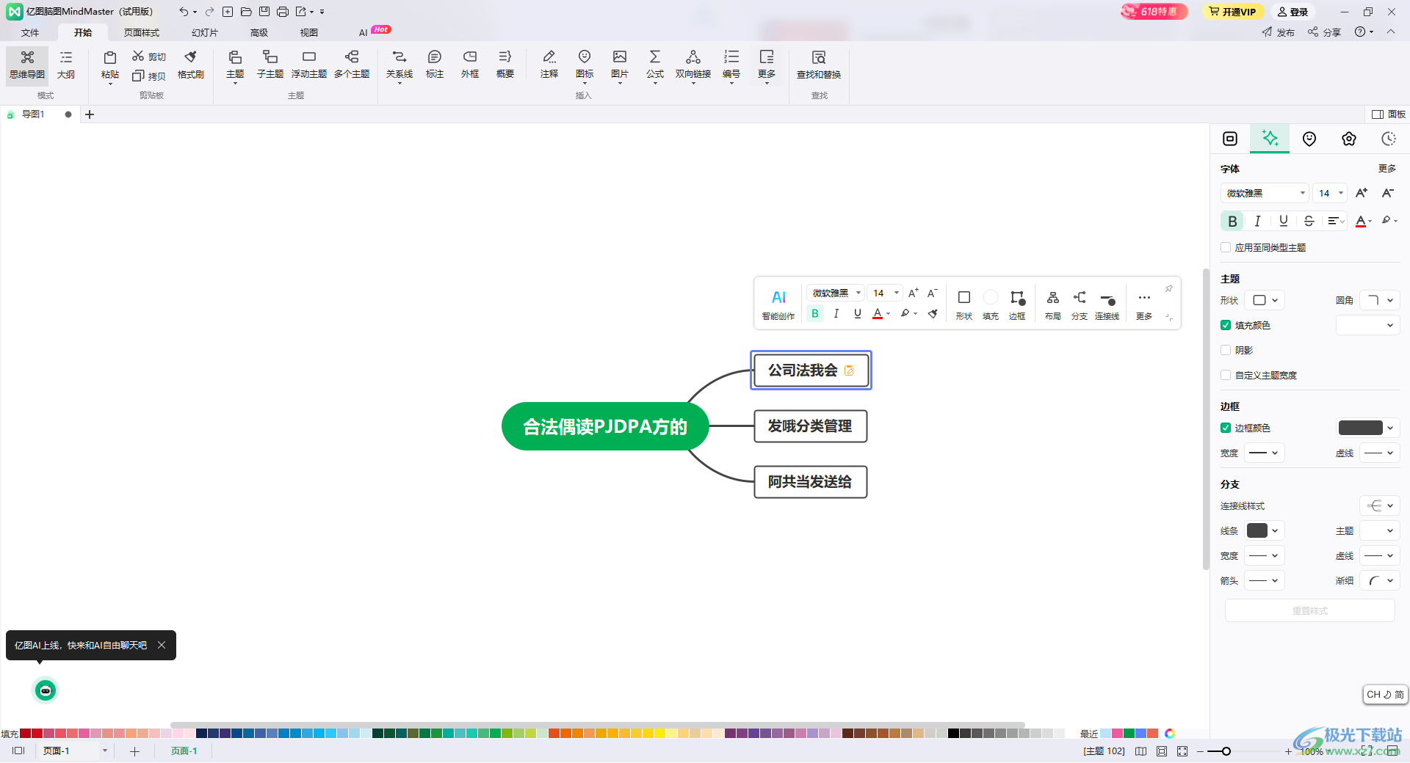The width and height of the screenshot is (1410, 763).
Task: Click the Open VIP (开通VIP) button
Action: point(1233,12)
